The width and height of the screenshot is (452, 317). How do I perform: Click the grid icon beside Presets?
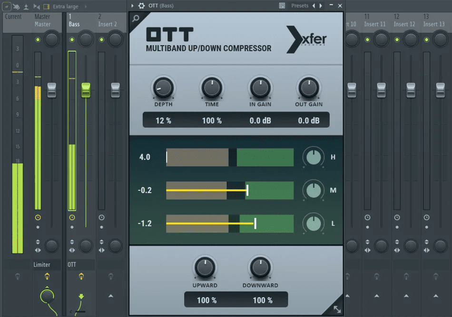(282, 6)
